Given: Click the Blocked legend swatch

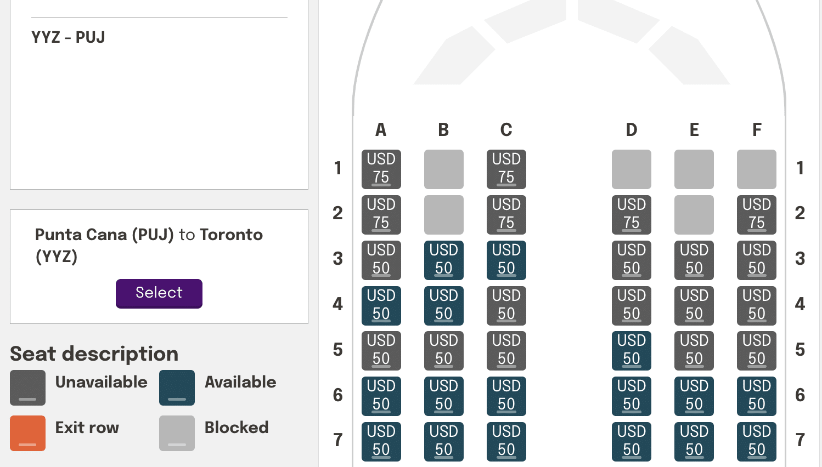Looking at the screenshot, I should [177, 433].
